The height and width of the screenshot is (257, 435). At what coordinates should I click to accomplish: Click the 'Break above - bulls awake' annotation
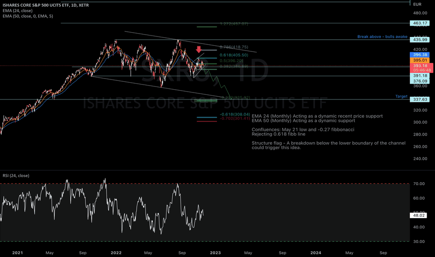(382, 36)
